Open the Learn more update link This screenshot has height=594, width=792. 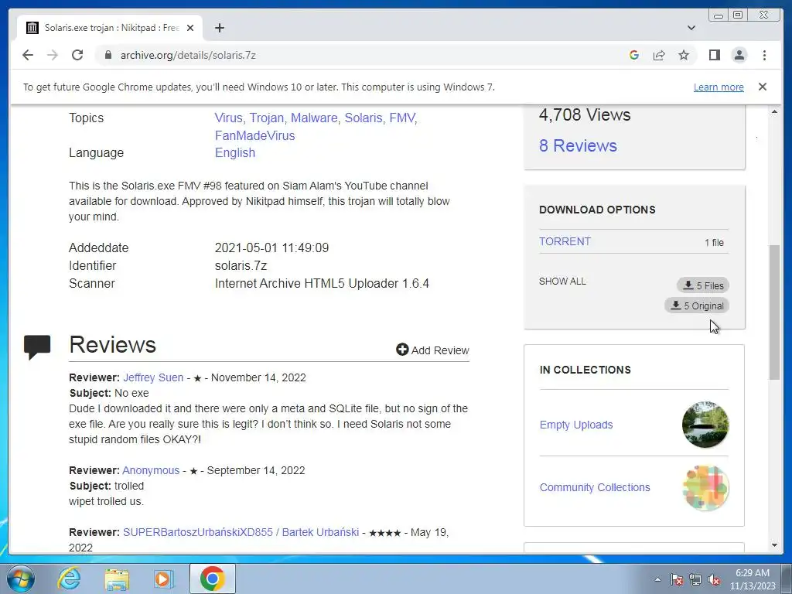[x=719, y=87]
